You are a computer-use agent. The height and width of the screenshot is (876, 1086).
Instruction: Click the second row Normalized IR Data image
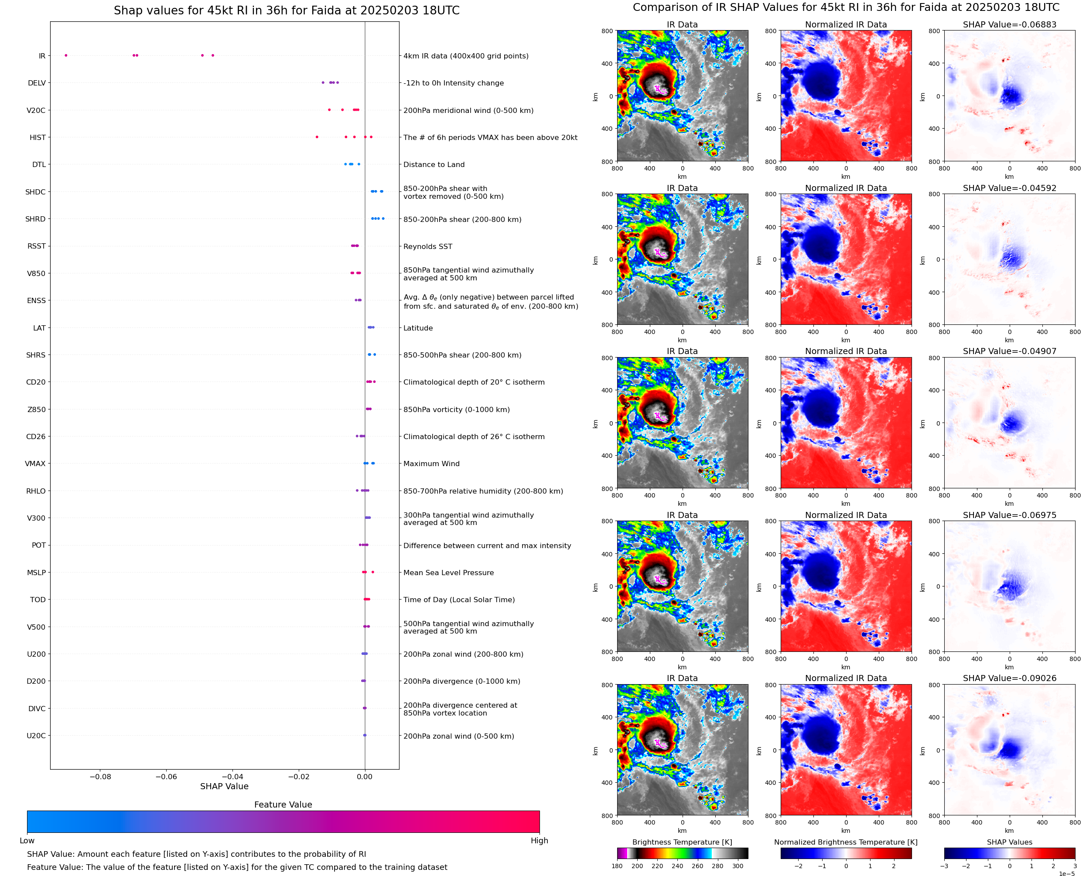pyautogui.click(x=846, y=259)
